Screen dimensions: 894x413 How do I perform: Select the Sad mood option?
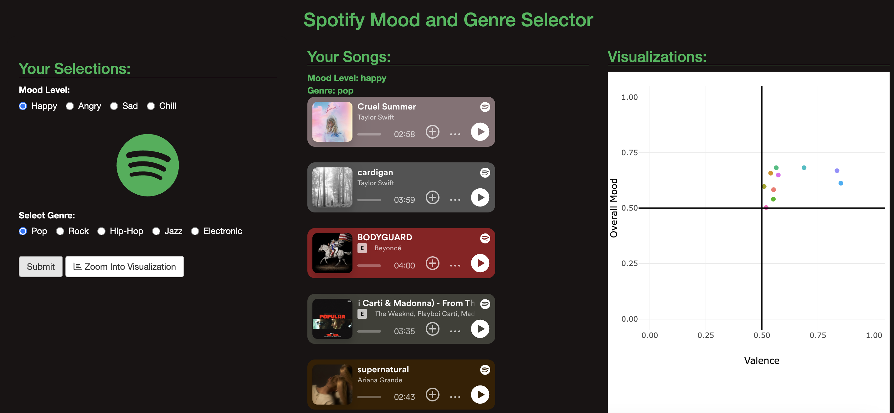click(x=114, y=106)
